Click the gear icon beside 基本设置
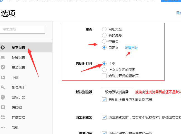This screenshot has width=181, height=134. tap(3, 47)
